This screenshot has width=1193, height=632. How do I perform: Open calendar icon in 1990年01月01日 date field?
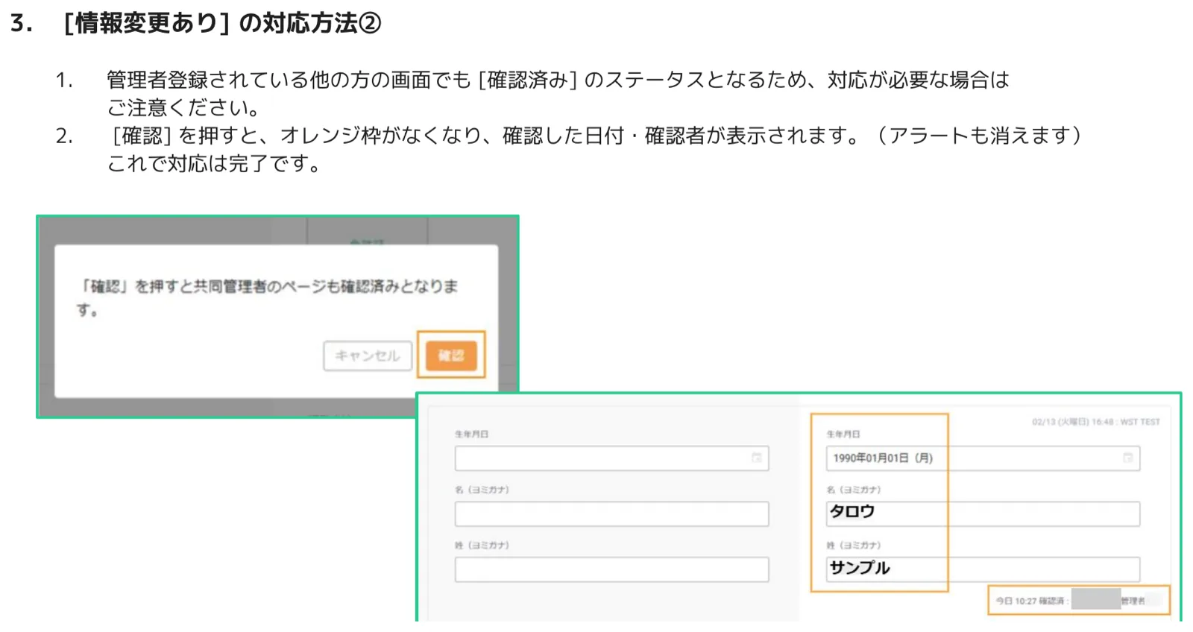(x=1127, y=458)
